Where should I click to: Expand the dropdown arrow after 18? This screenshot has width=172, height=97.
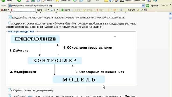click(58, 10)
